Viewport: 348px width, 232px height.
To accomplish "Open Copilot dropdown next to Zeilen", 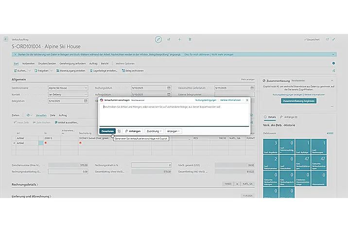I will coord(29,115).
